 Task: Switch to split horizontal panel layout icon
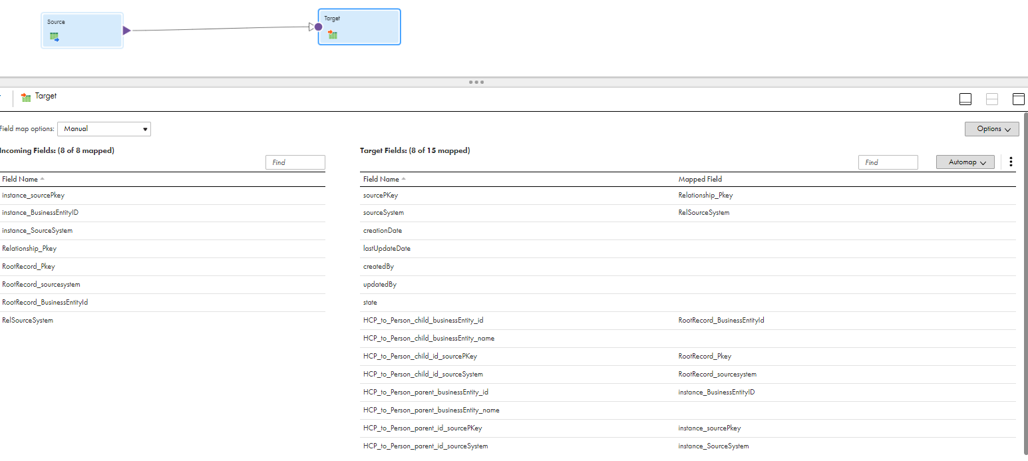pyautogui.click(x=992, y=99)
